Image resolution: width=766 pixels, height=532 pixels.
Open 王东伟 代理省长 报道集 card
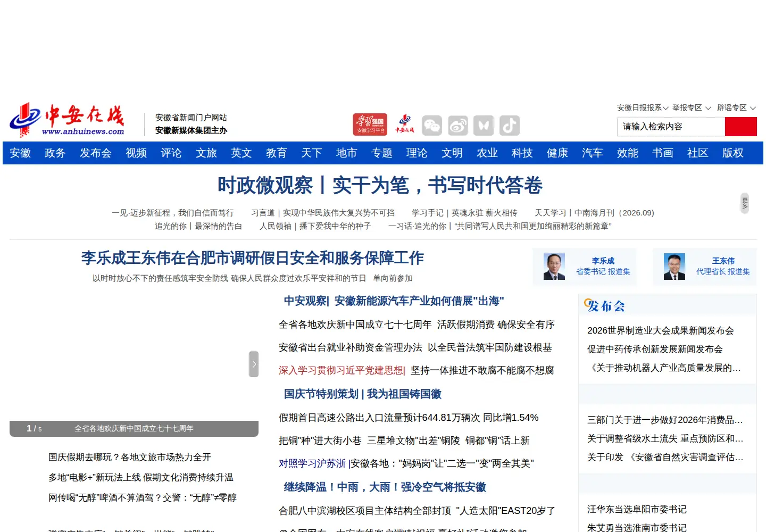point(705,267)
